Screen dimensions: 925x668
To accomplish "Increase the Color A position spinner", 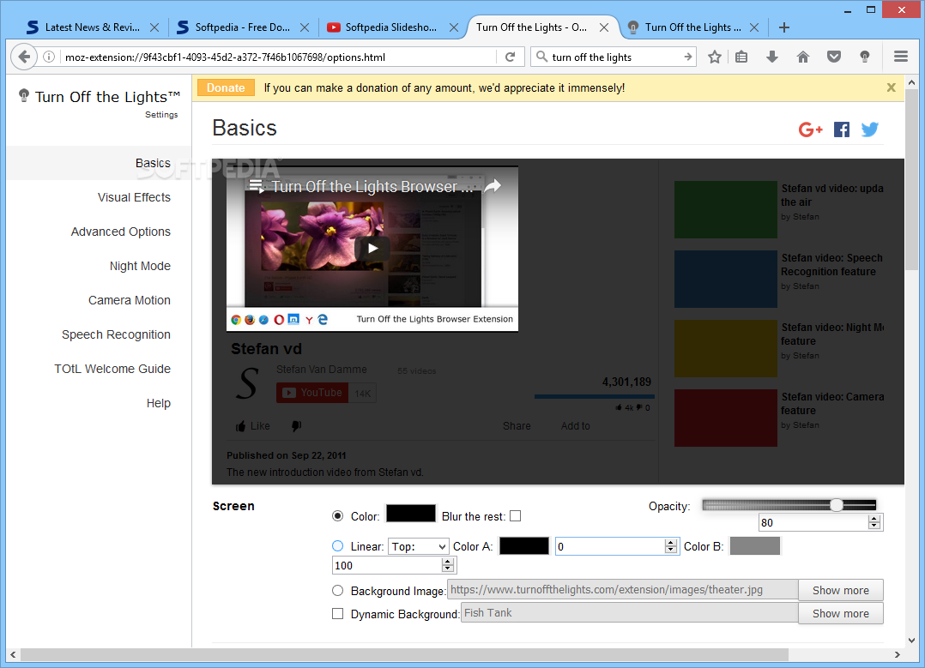I will [670, 543].
